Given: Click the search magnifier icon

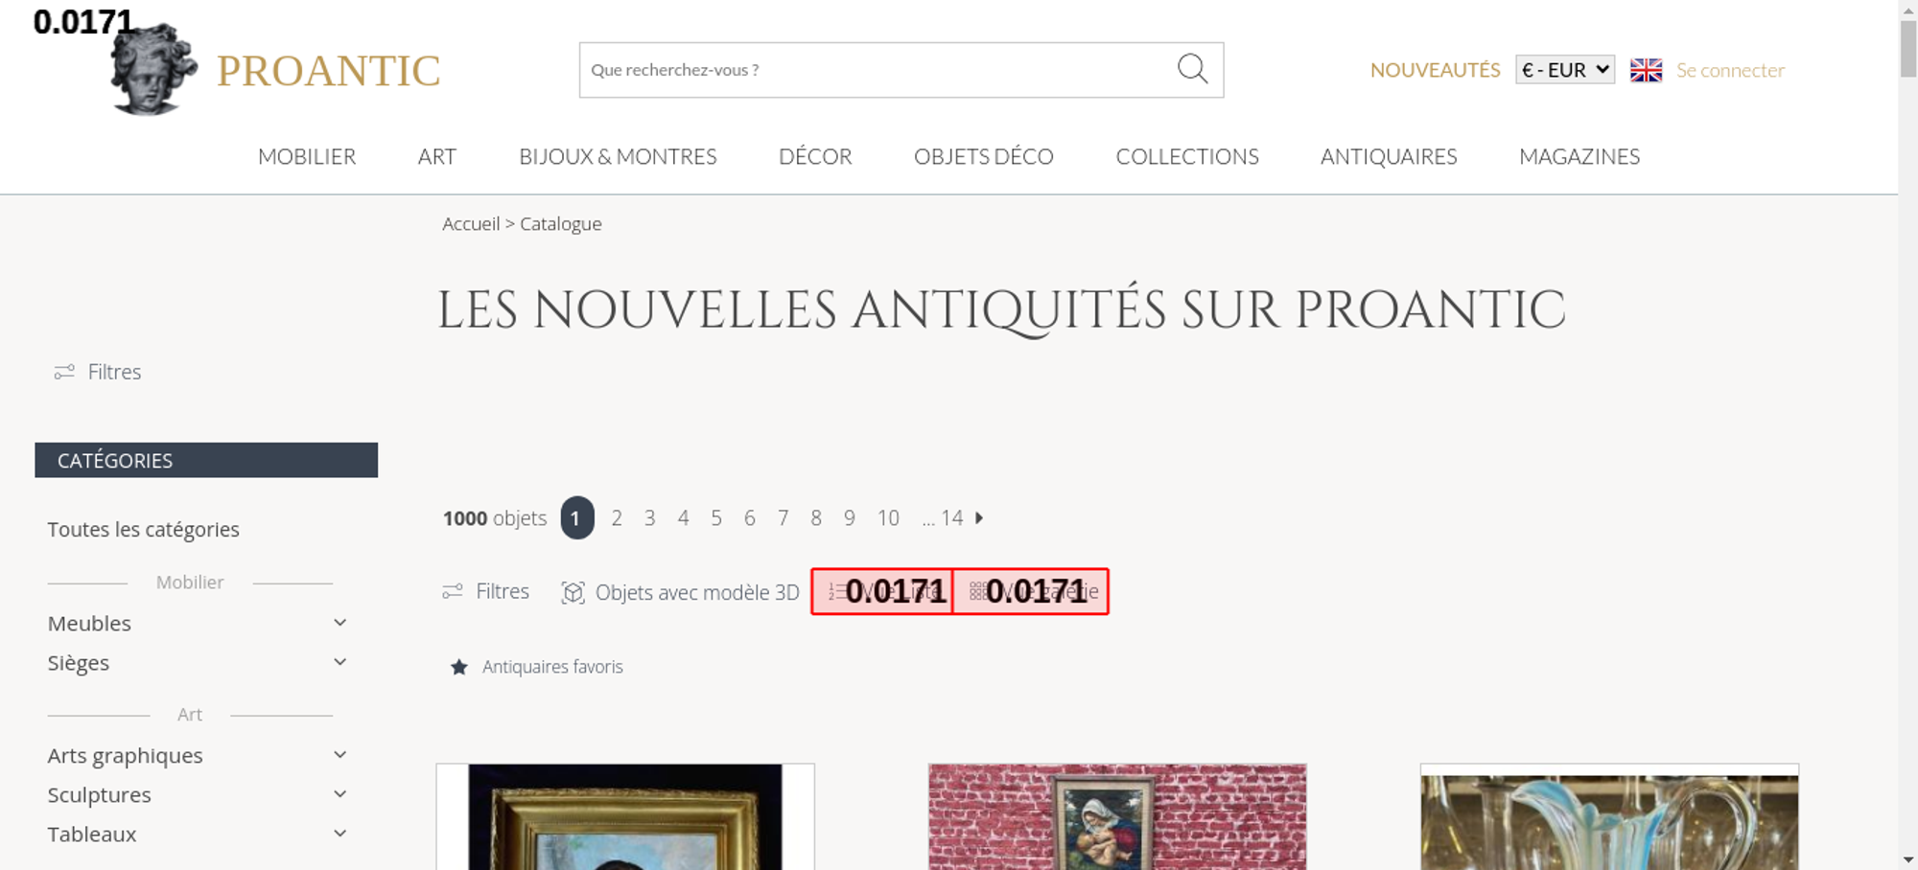Looking at the screenshot, I should pyautogui.click(x=1192, y=69).
